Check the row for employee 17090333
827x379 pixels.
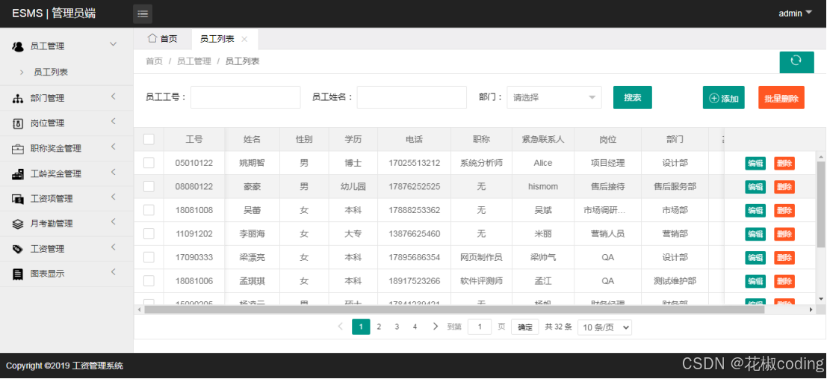[x=149, y=257]
